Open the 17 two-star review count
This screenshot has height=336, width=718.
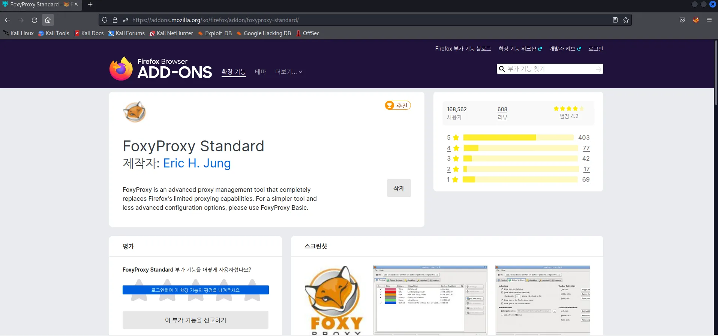587,169
